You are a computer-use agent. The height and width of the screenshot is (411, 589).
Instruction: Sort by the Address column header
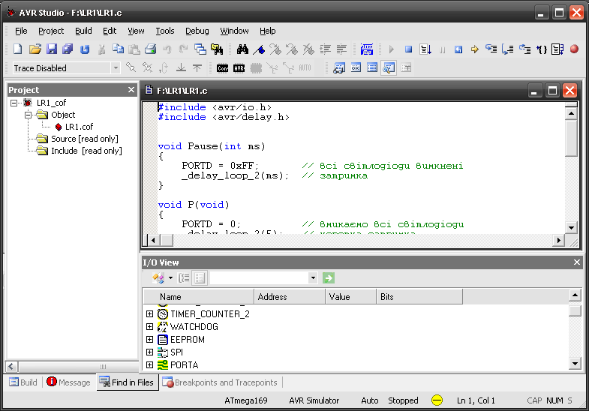tap(290, 296)
